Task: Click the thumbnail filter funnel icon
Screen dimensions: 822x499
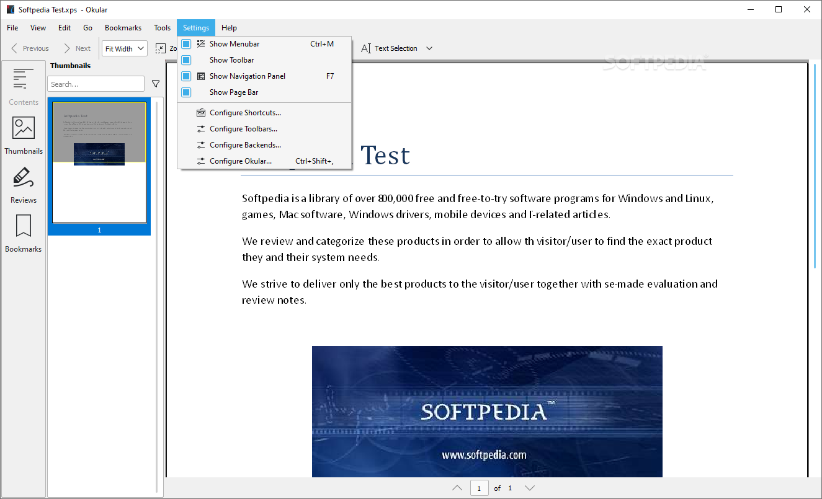Action: [156, 84]
